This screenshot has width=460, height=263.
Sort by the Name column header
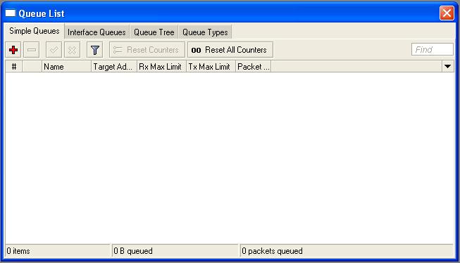click(66, 67)
